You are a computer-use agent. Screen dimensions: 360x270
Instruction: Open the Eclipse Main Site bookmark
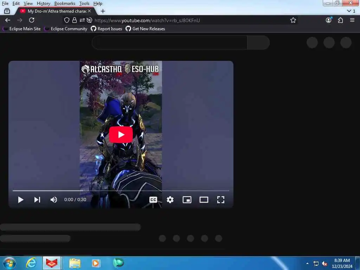click(22, 29)
